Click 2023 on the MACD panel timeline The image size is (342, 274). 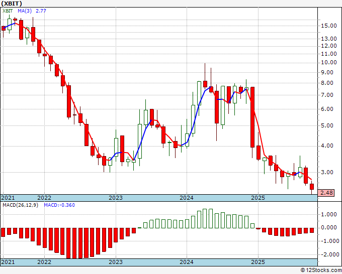pyautogui.click(x=116, y=262)
